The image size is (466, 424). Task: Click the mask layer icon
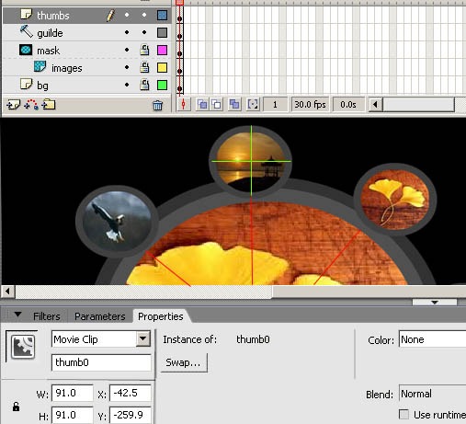coord(26,50)
